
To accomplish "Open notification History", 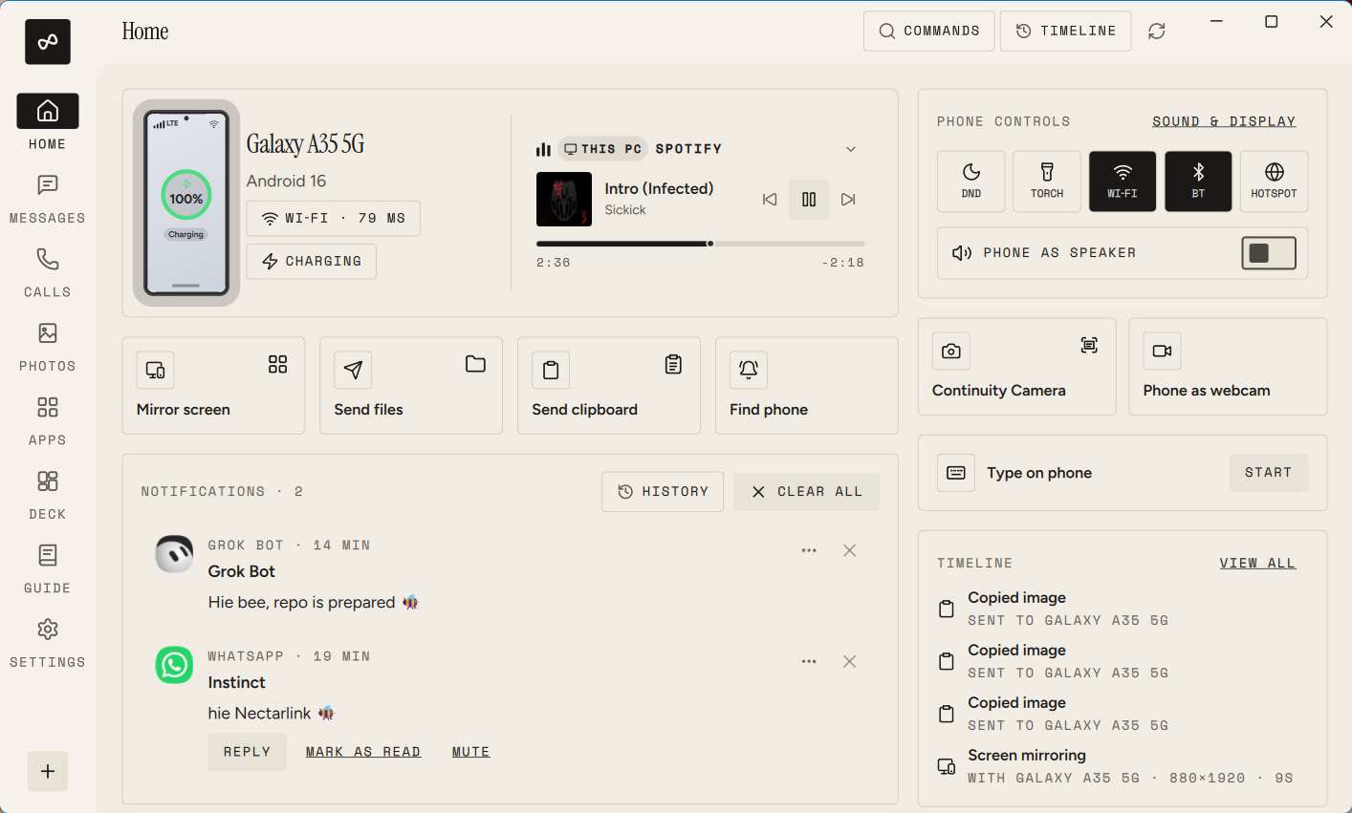I will coord(663,492).
